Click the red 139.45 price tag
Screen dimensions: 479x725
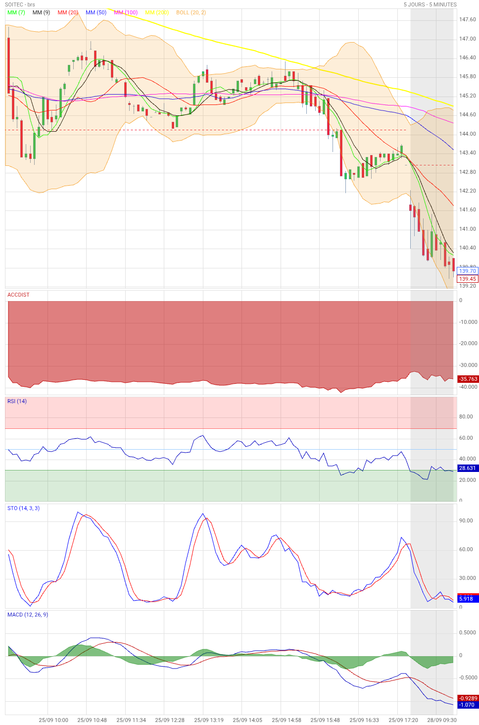click(x=468, y=279)
